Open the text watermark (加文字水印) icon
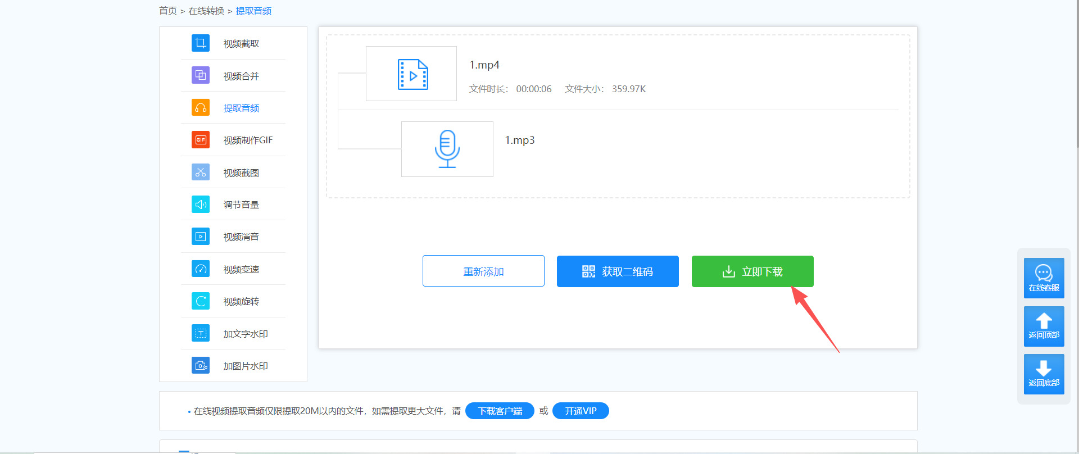This screenshot has width=1079, height=454. (201, 333)
